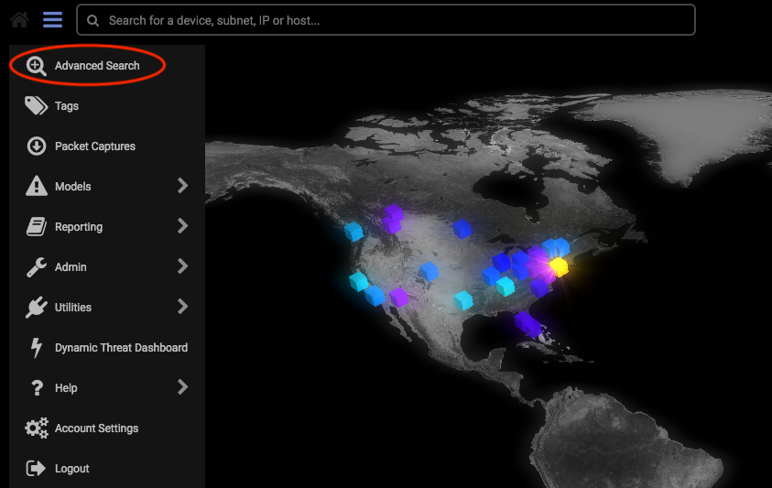
Task: Click the Account Settings gears icon
Action: (37, 428)
